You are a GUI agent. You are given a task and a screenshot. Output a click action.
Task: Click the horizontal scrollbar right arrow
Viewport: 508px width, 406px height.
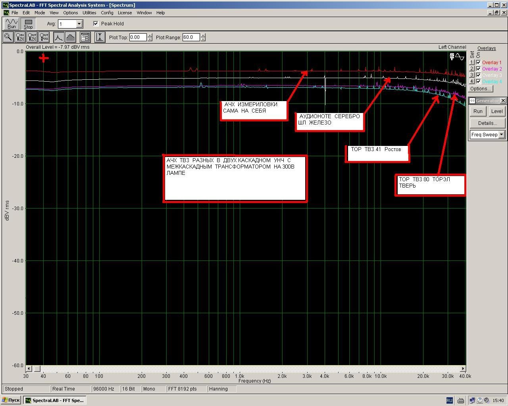(x=462, y=369)
